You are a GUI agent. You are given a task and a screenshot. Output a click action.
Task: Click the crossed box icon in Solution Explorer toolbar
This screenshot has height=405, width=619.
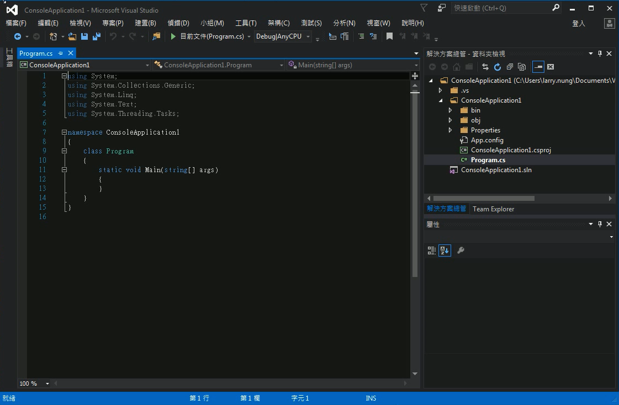tap(551, 67)
